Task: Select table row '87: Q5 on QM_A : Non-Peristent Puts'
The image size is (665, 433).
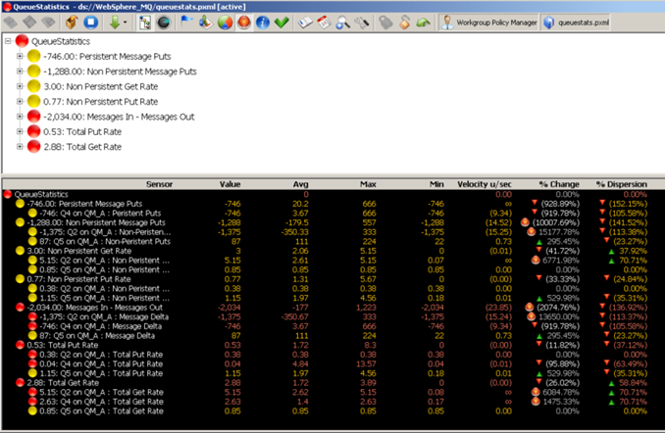Action: [332, 242]
